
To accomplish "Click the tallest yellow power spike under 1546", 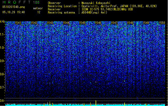I will click(x=96, y=103).
